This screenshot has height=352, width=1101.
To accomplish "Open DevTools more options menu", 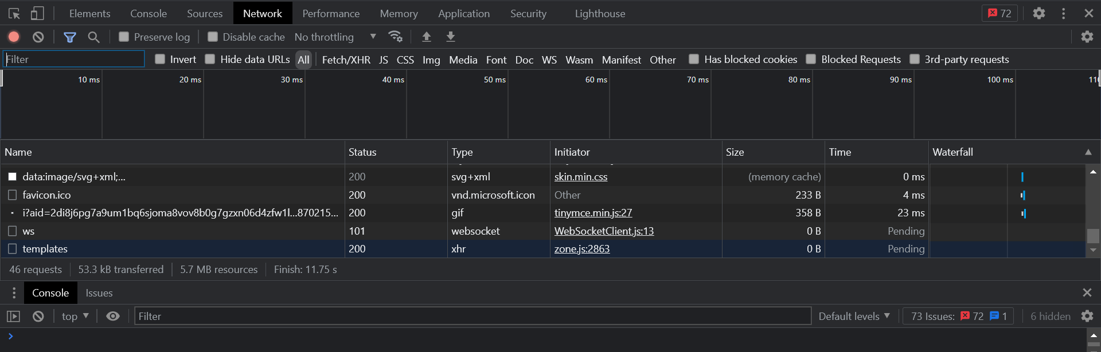I will (x=1064, y=13).
